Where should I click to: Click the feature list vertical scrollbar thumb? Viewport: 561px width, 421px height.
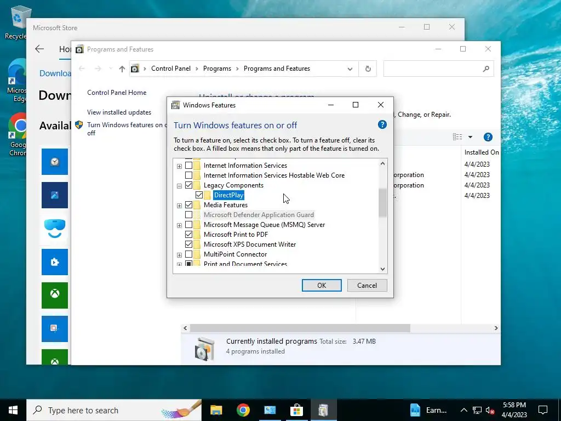tap(382, 203)
